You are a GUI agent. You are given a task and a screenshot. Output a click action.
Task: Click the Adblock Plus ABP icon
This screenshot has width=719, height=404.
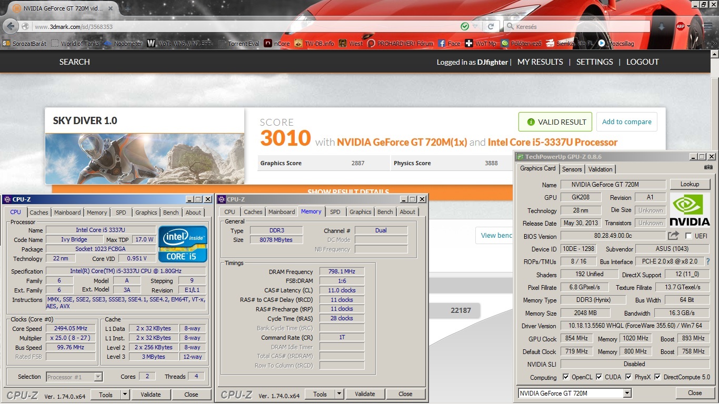pyautogui.click(x=681, y=26)
